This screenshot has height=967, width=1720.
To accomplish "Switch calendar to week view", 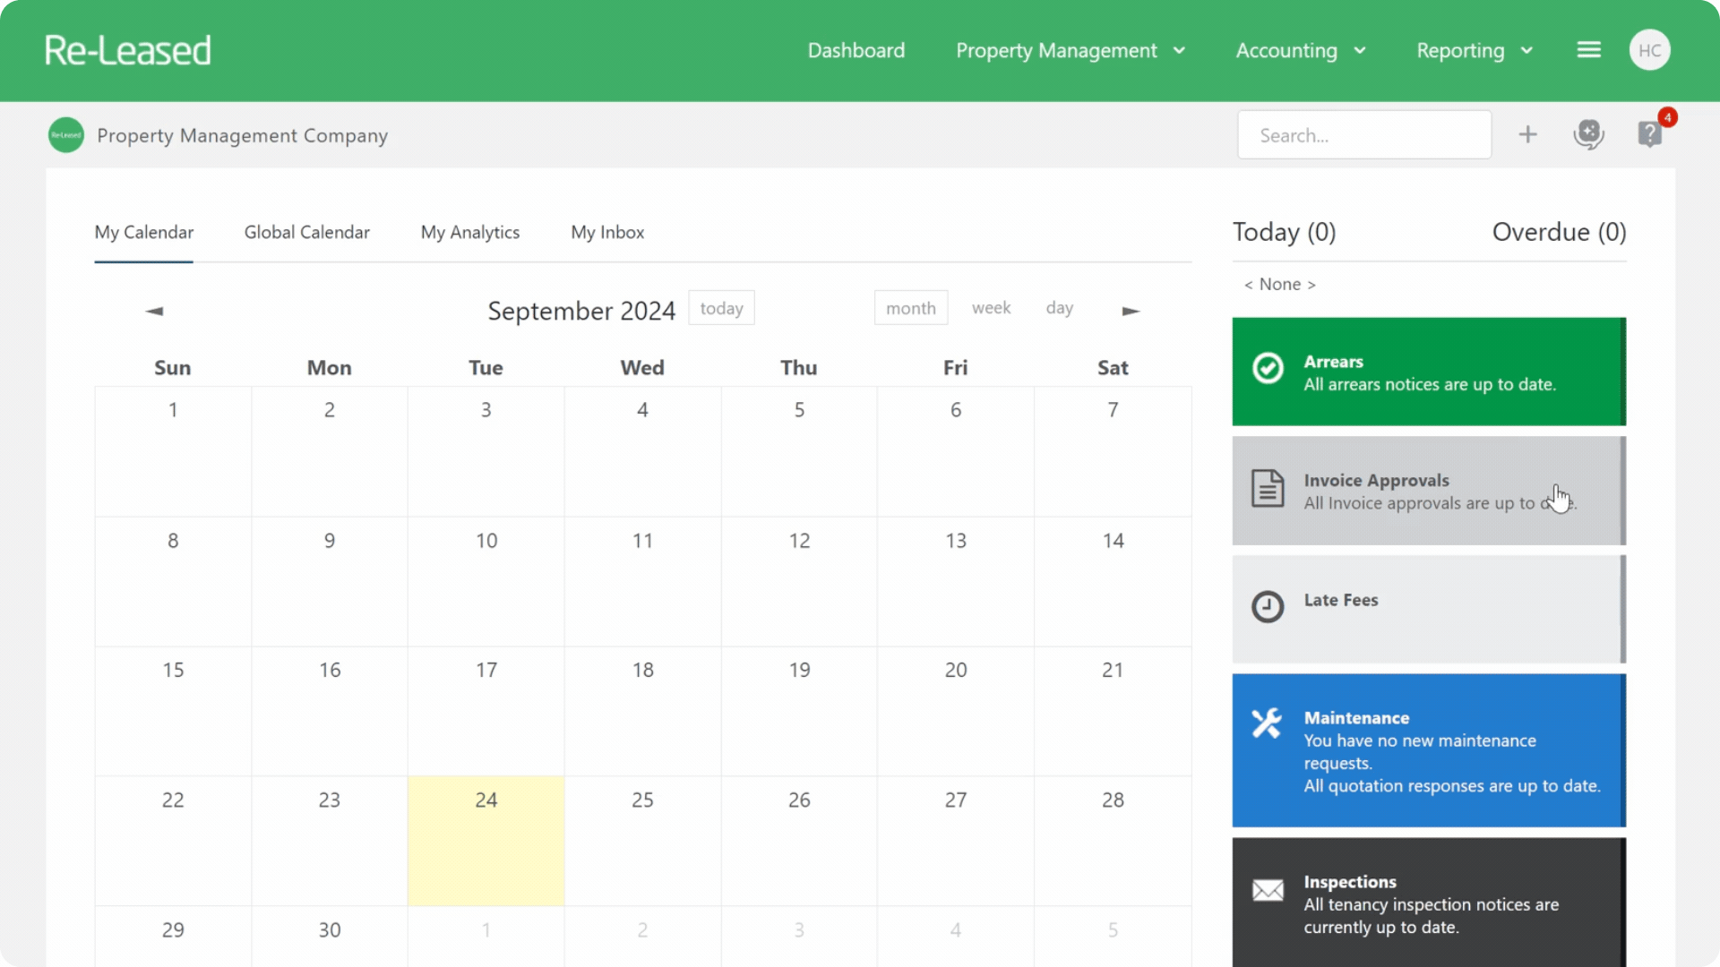I will point(991,308).
